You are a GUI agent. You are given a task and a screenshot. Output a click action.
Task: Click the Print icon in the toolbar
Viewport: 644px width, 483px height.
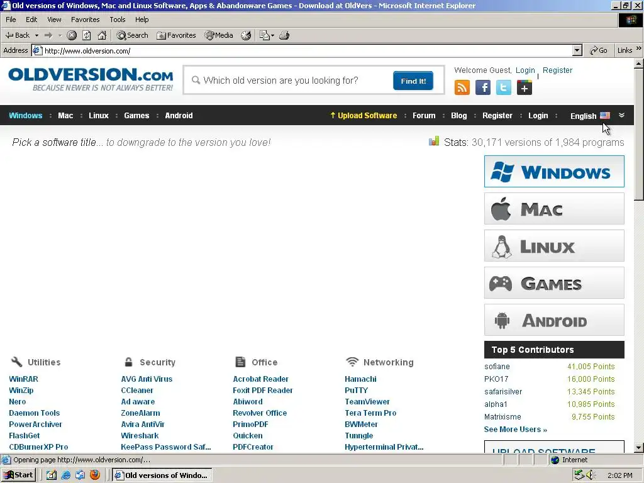tap(284, 35)
